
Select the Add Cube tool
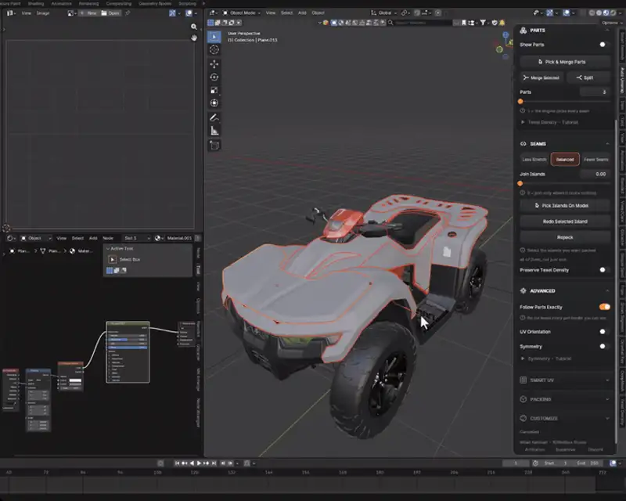click(x=214, y=146)
